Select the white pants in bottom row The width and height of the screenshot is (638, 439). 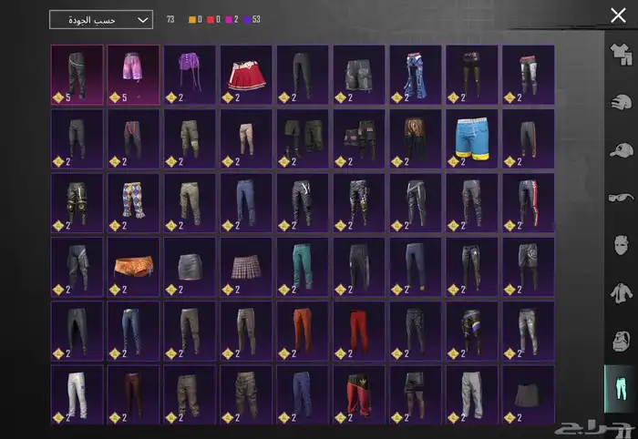pyautogui.click(x=77, y=394)
